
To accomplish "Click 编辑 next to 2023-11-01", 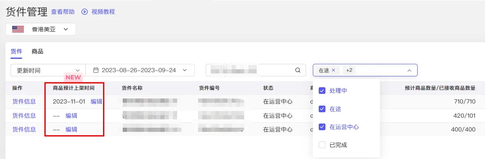I will (96, 101).
